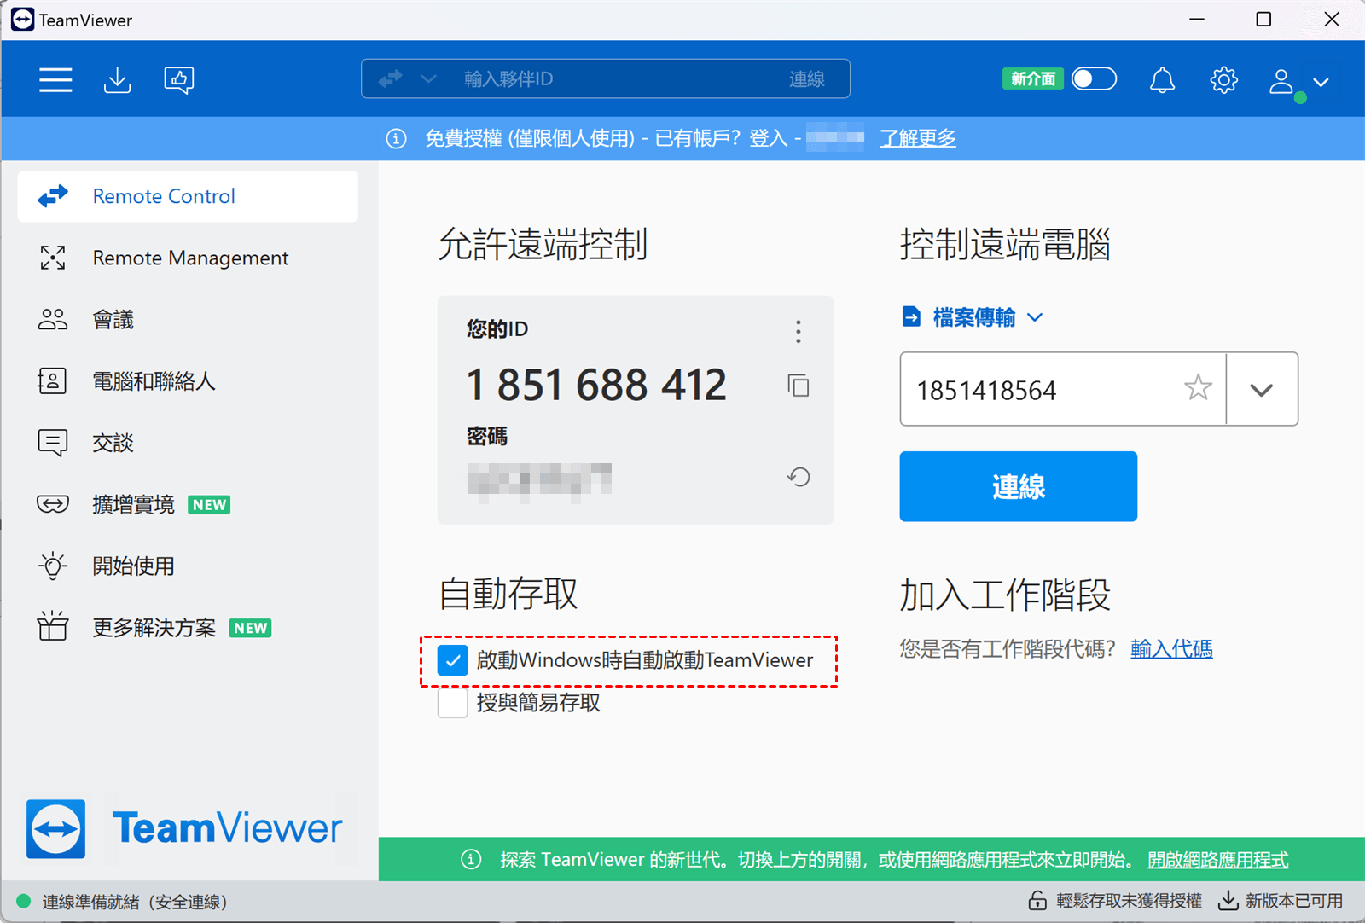Open settings gear icon
1365x923 pixels.
1223,80
